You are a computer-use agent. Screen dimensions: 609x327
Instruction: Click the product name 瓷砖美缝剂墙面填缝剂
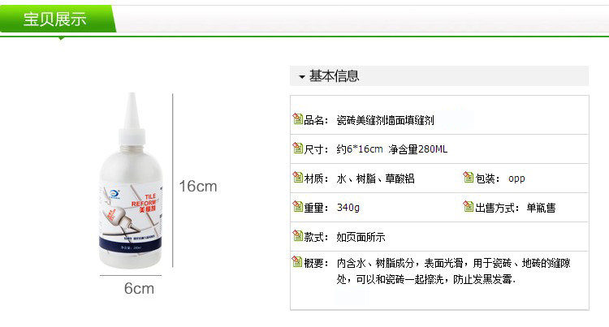tap(385, 120)
